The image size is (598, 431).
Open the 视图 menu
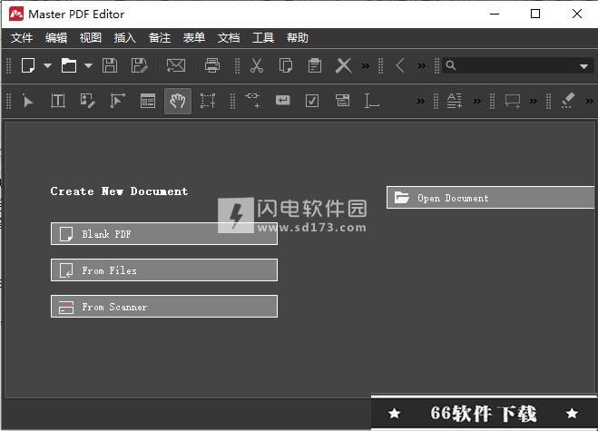click(91, 38)
